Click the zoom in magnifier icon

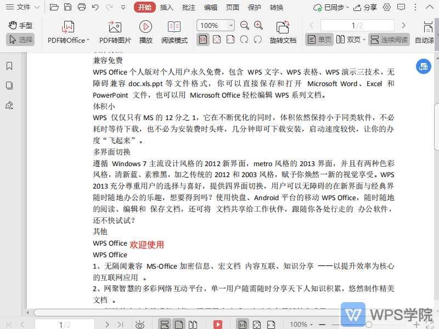[258, 25]
